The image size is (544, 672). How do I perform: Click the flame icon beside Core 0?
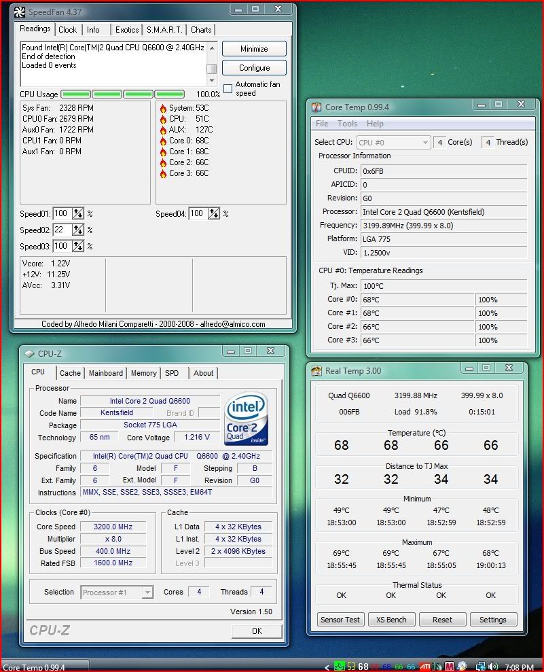163,141
